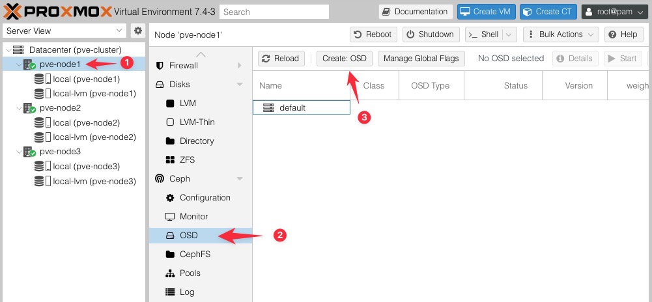
Task: Open the Shell dropdown arrow
Action: click(510, 34)
